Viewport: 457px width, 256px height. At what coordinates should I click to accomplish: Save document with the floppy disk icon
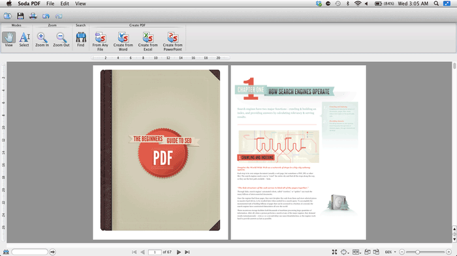(x=20, y=16)
